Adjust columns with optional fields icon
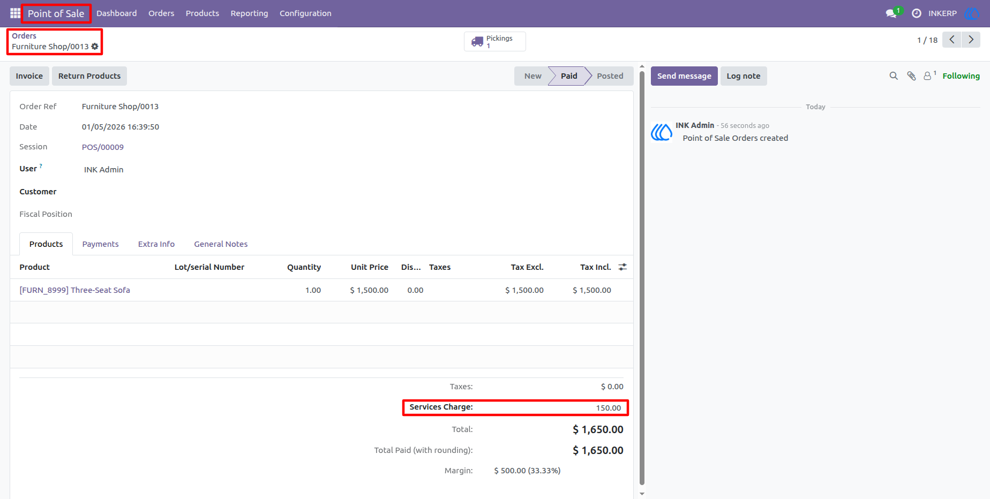 point(622,267)
